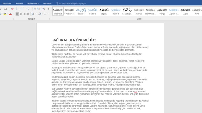The height and width of the screenshot is (113, 202).
Task: Open the numbering dropdown arrow
Action: [25, 9]
